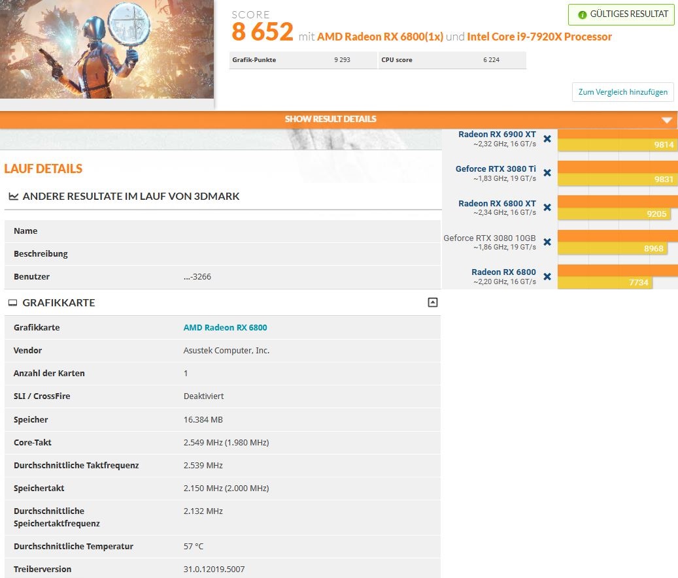The image size is (678, 578).
Task: Click the CPU score value 6 224
Action: [x=491, y=60]
